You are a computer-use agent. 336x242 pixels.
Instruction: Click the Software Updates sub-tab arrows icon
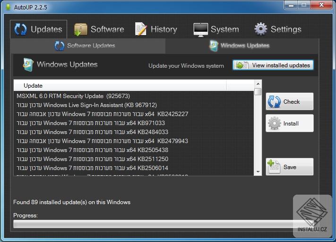coord(60,46)
